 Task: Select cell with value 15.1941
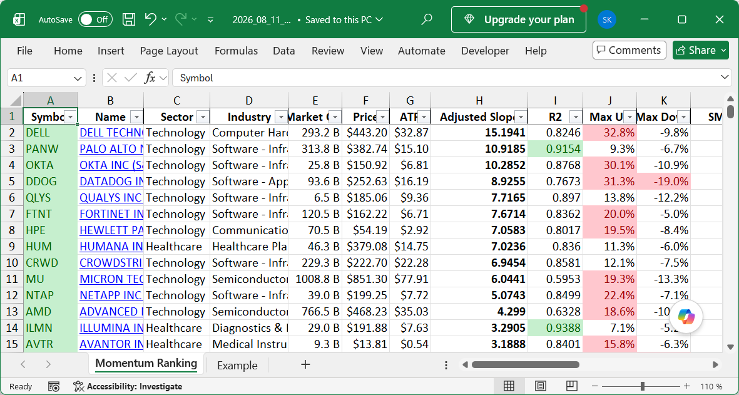pos(479,133)
